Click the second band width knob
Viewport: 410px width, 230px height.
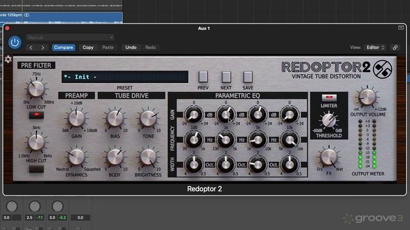[225, 165]
